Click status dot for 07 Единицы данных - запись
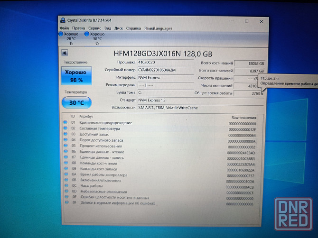This screenshot has width=318, height=238. coord(66,157)
